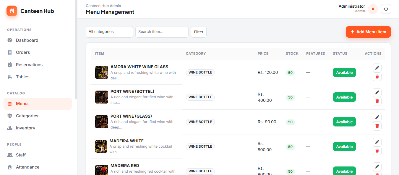Screen dimensions: 399x175
Task: Click the AMORA WHITE WINE GLASS name
Action: point(140,67)
